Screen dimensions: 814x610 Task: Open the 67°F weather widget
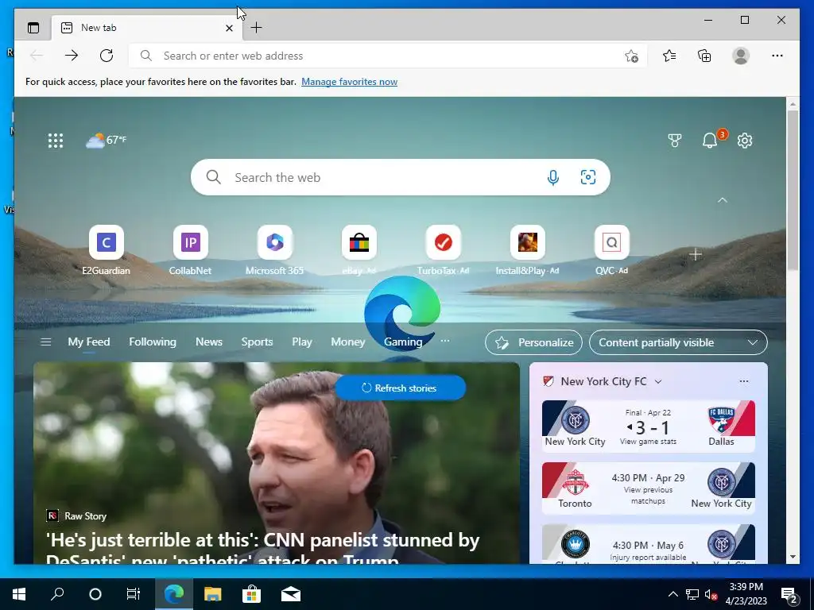106,140
